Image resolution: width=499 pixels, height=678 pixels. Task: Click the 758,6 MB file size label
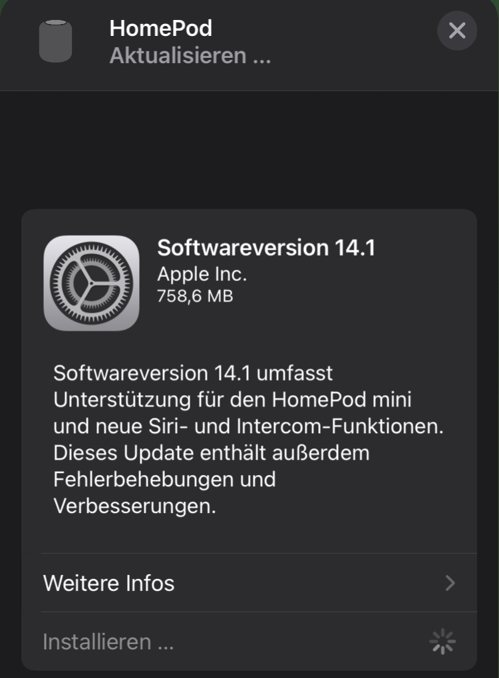[195, 296]
